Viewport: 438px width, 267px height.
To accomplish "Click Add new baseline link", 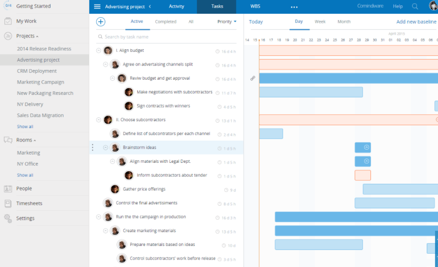I will (416, 22).
